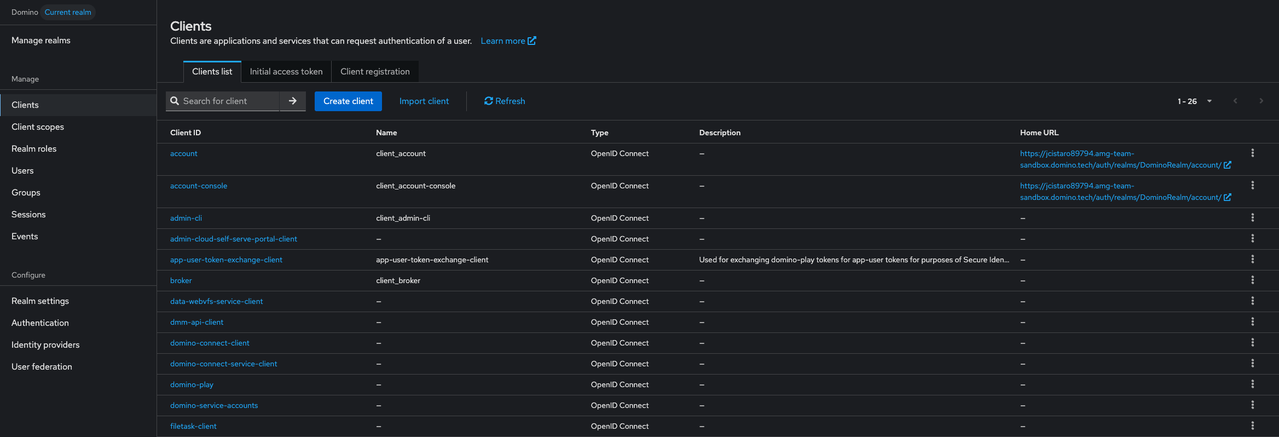Click the Import client link
This screenshot has width=1279, height=437.
coord(424,101)
